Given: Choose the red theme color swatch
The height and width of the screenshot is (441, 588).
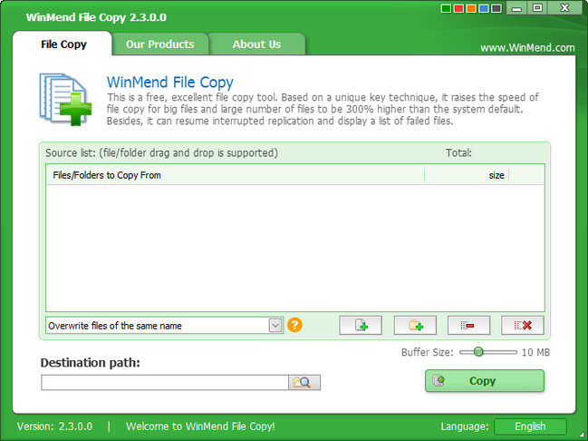Looking at the screenshot, I should click(458, 9).
